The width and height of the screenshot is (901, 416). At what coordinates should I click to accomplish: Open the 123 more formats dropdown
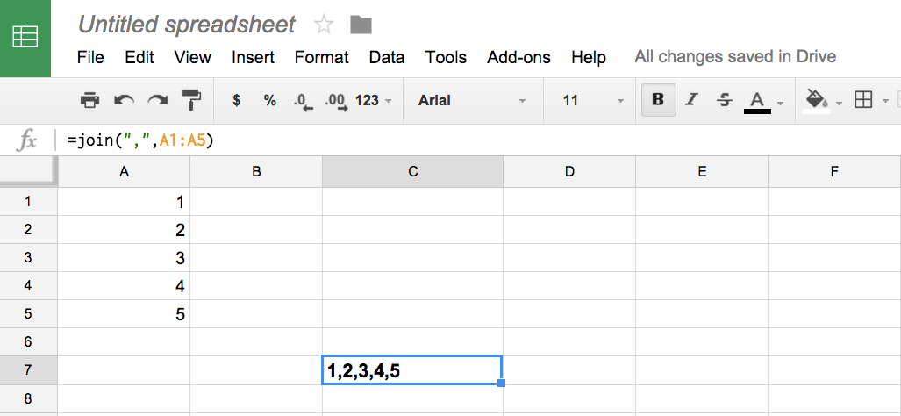[374, 101]
